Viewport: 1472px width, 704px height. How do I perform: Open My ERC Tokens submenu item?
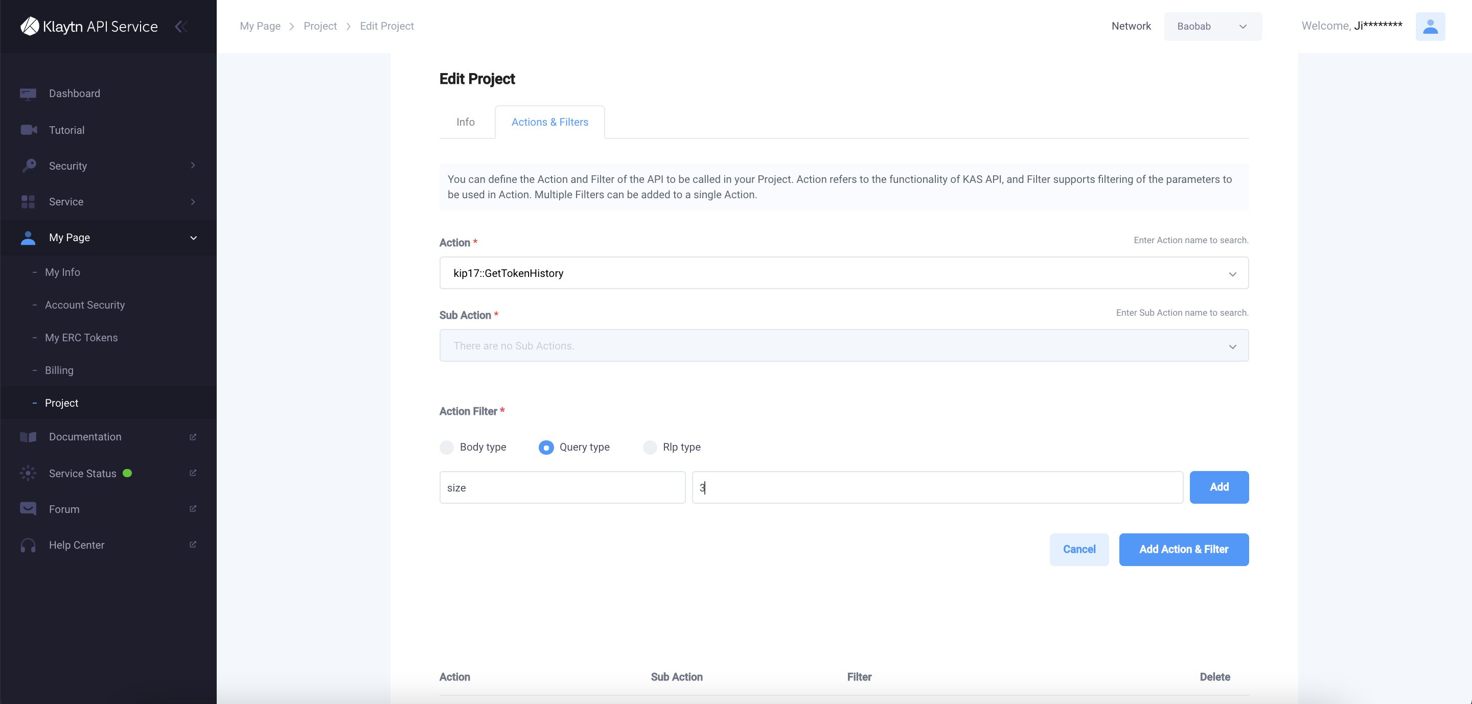tap(81, 338)
